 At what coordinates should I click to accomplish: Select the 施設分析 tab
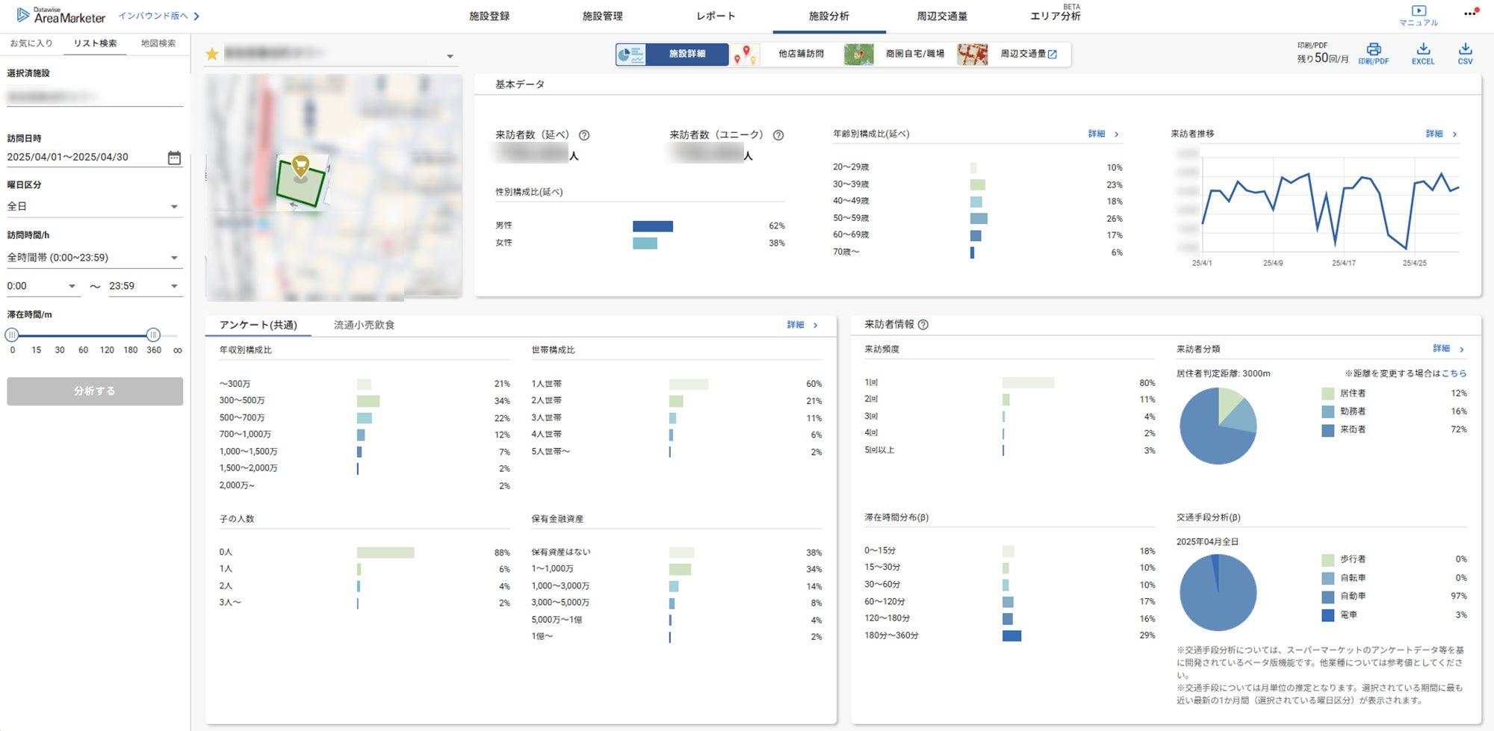point(829,16)
